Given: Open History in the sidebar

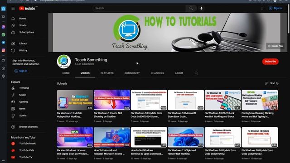Looking at the screenshot, I should click(23, 50).
